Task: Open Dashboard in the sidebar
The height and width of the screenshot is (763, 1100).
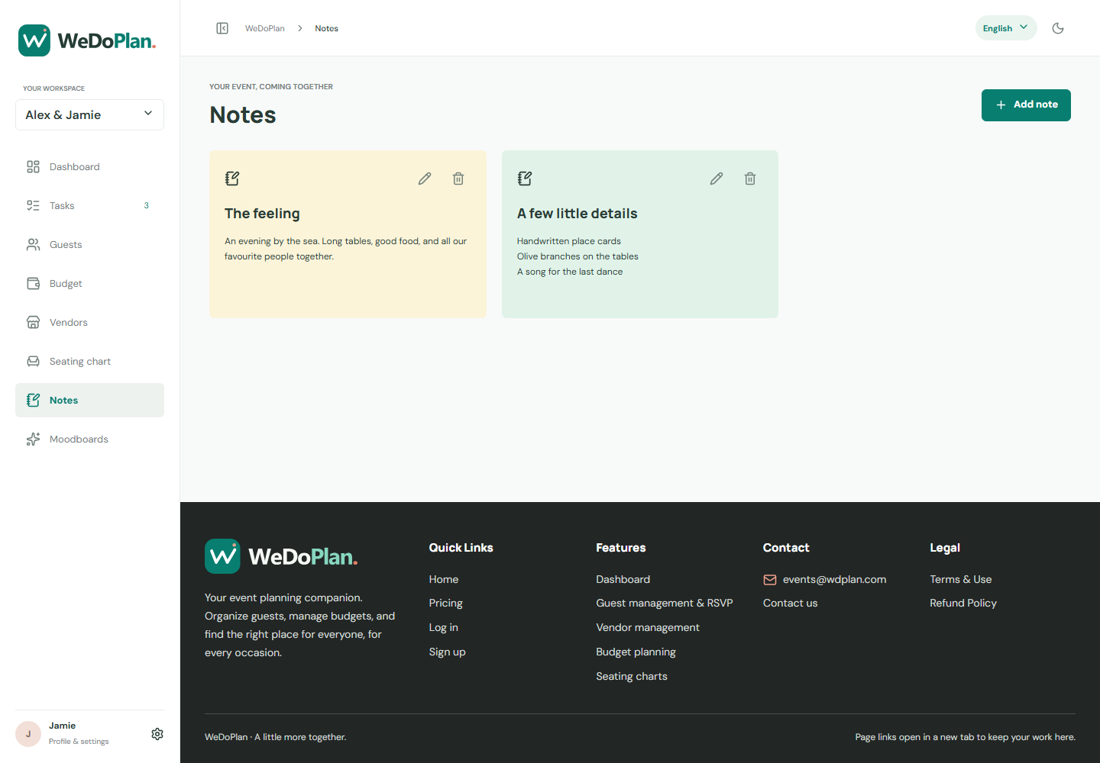Action: 89,167
